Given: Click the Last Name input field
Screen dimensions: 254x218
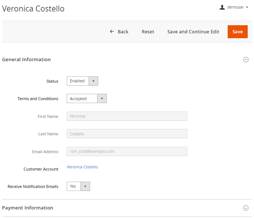Looking at the screenshot, I should (127, 134).
